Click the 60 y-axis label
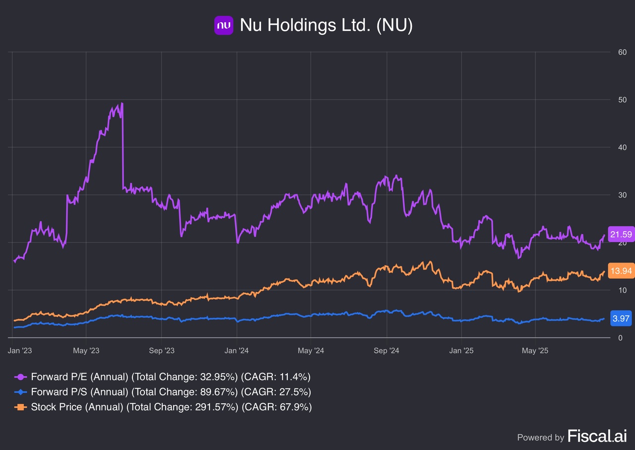 (622, 52)
